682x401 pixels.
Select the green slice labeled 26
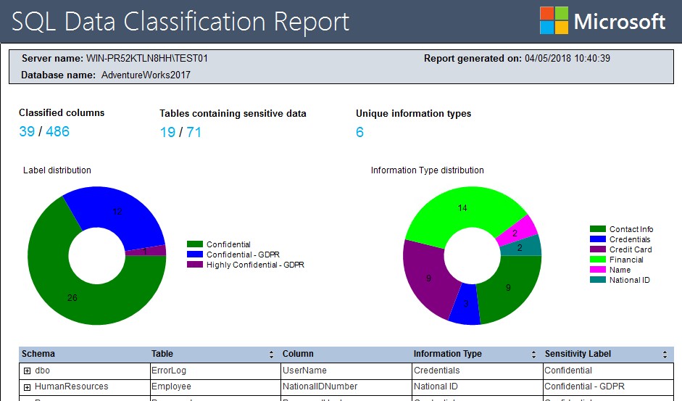tap(72, 298)
